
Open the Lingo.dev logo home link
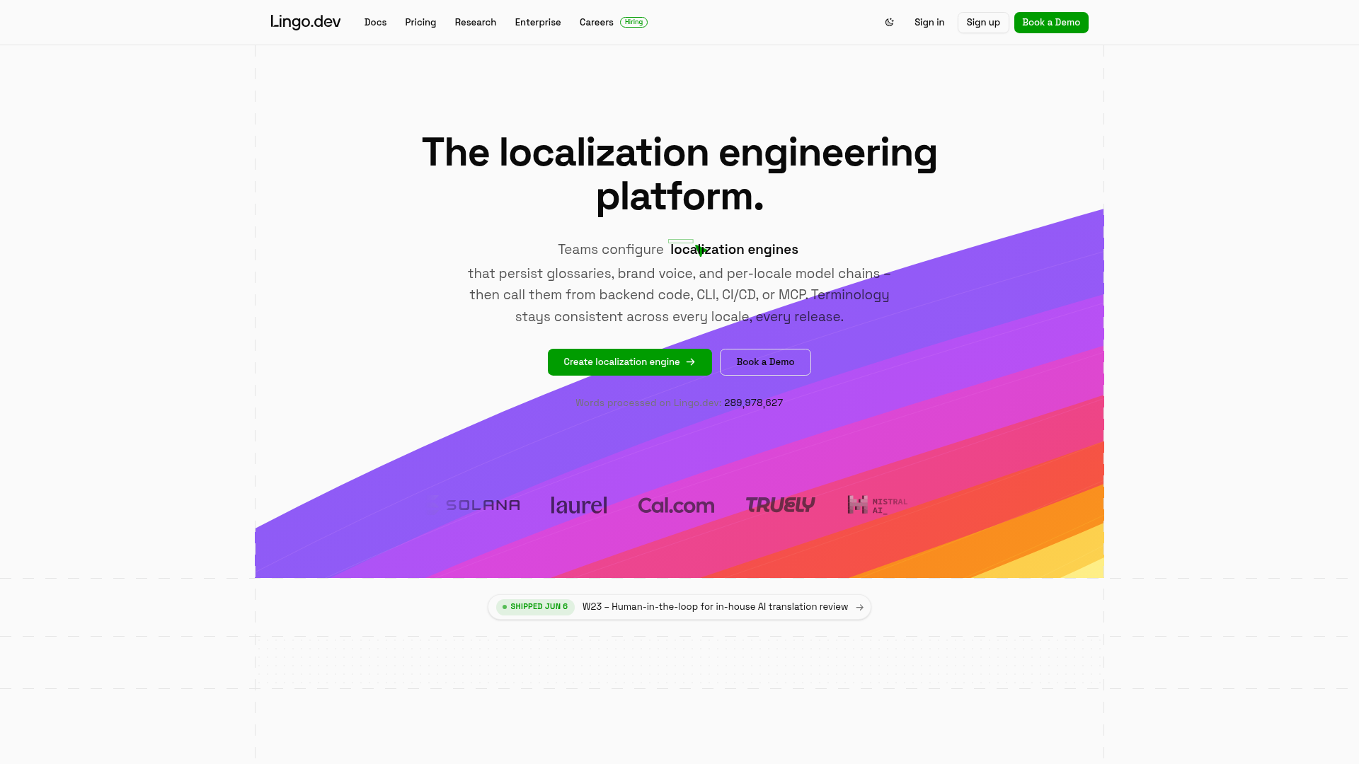pyautogui.click(x=306, y=22)
